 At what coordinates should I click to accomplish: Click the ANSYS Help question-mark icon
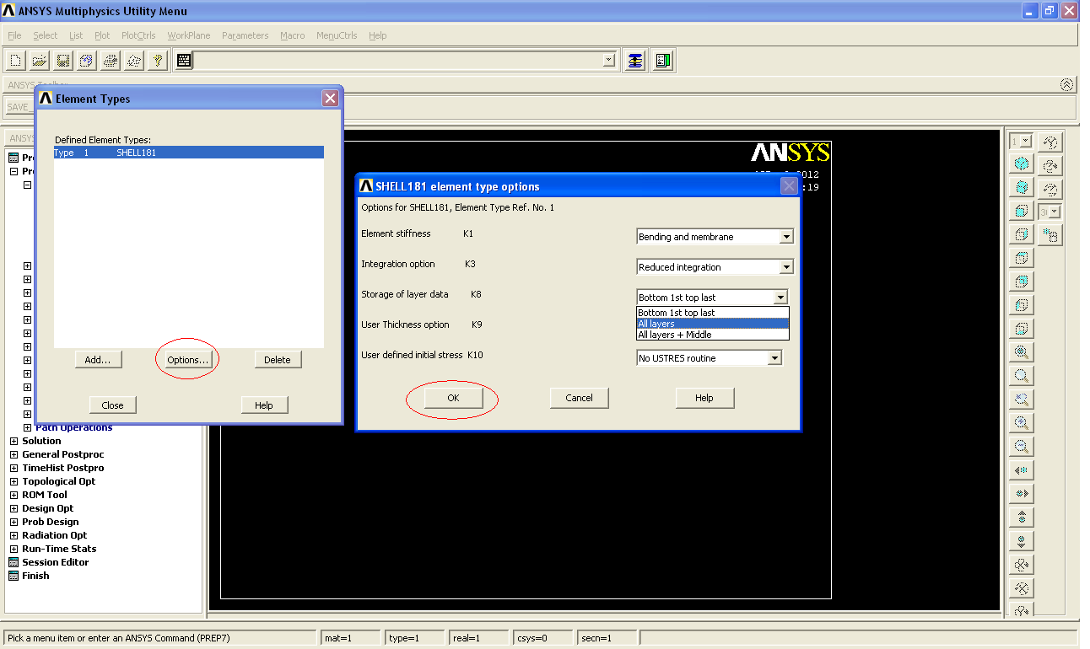(158, 61)
